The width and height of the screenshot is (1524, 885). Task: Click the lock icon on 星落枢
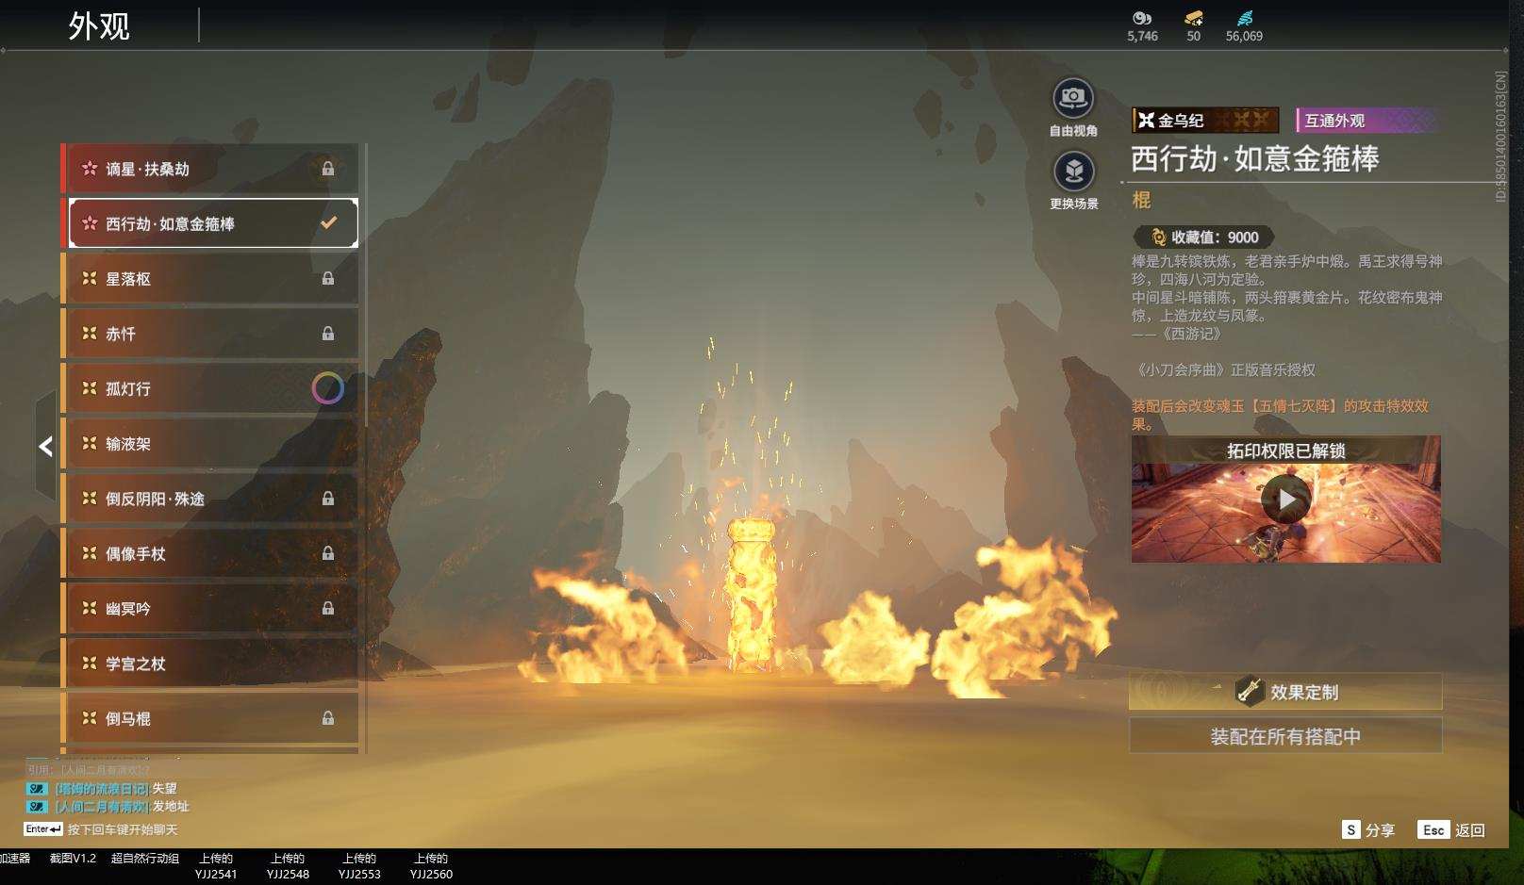[328, 278]
